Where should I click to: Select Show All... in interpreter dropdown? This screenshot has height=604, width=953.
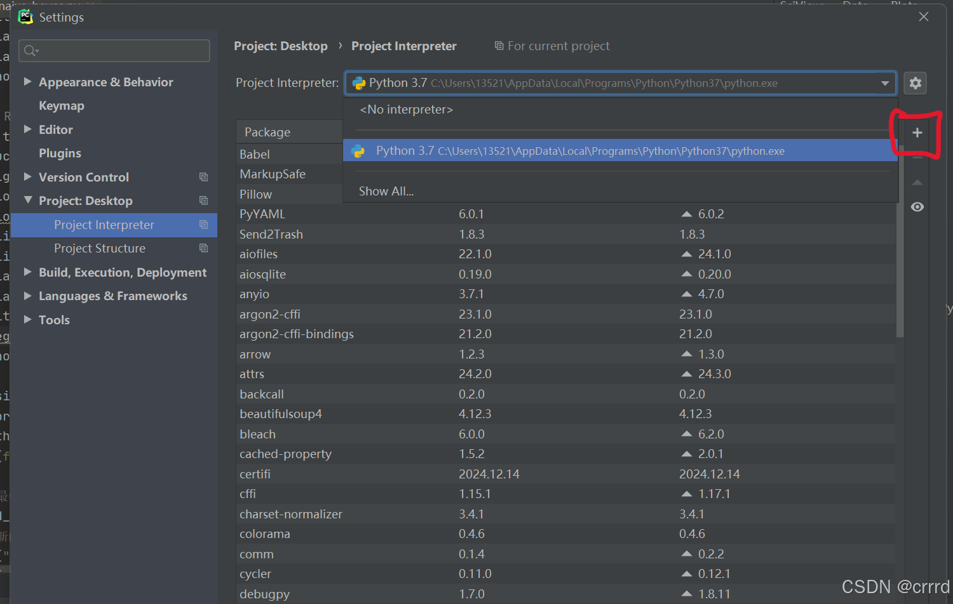[x=386, y=192]
